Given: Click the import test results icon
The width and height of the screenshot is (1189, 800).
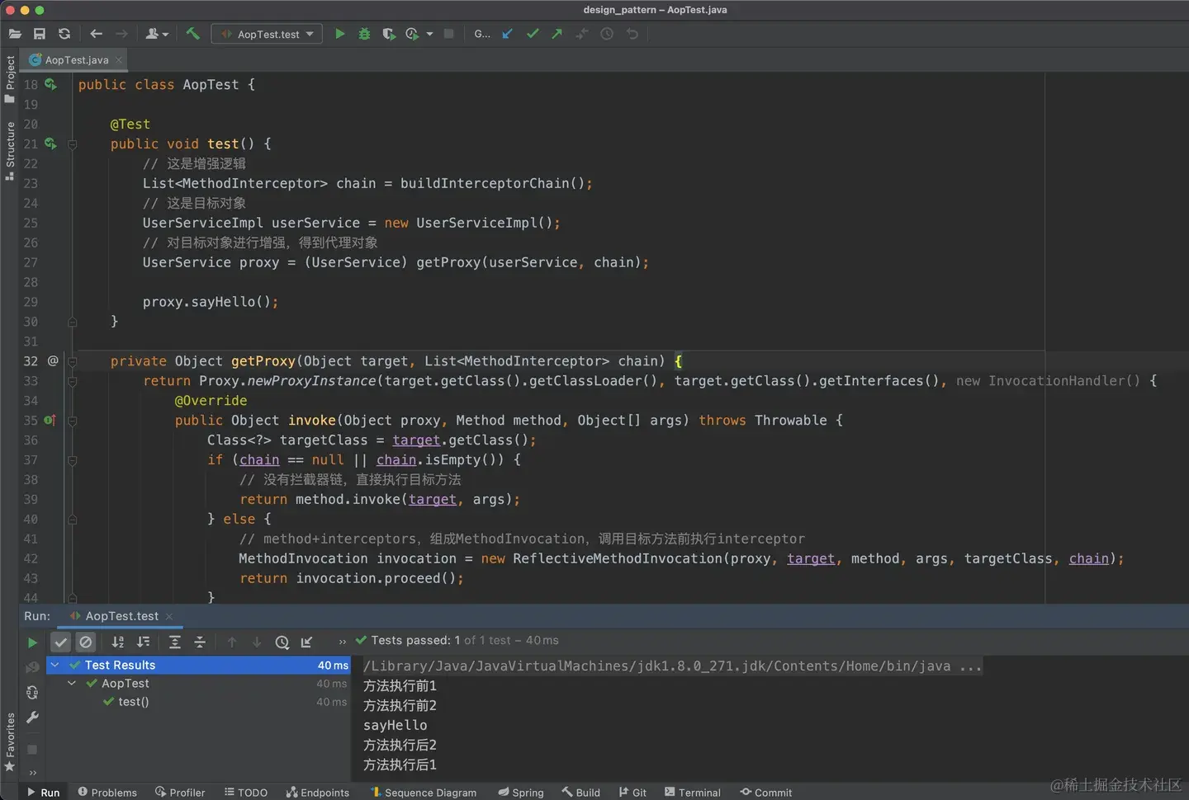Looking at the screenshot, I should [x=306, y=642].
